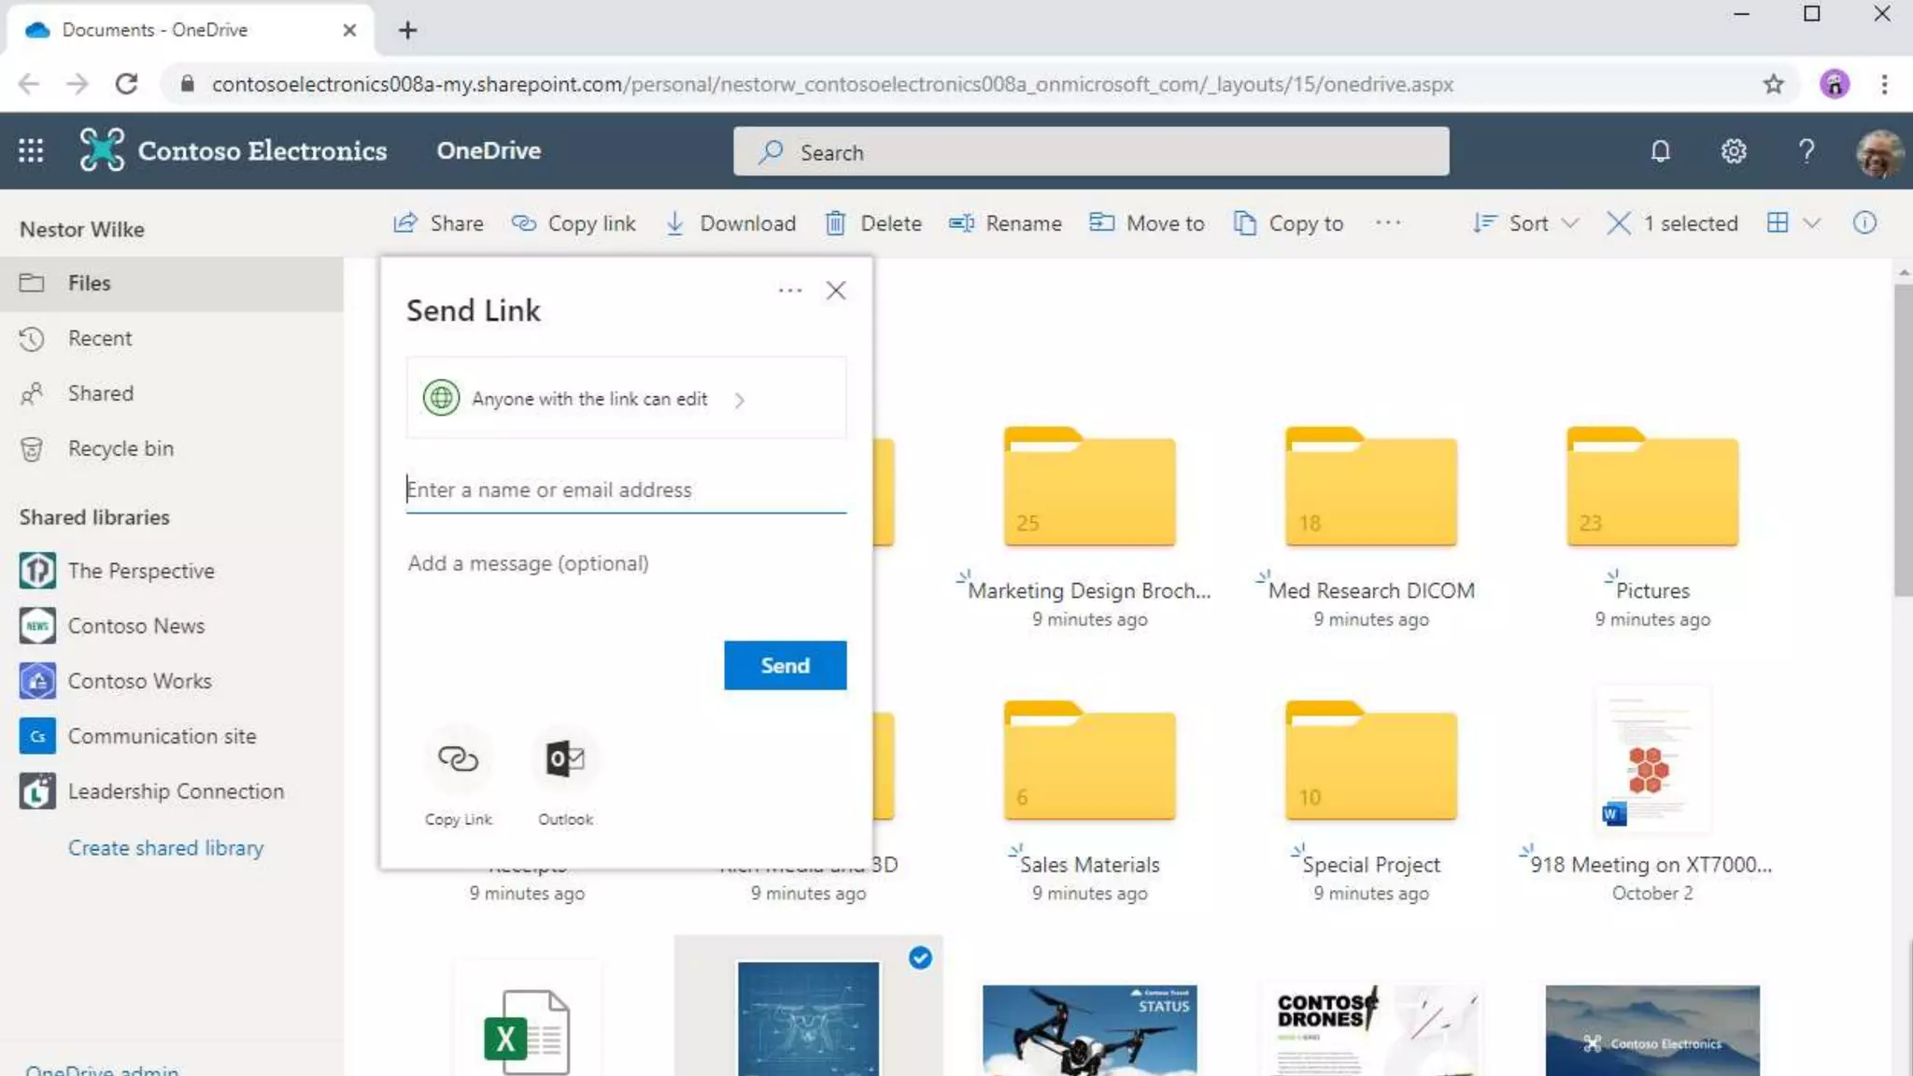
Task: Bookmark this page with the star icon
Action: (x=1773, y=84)
